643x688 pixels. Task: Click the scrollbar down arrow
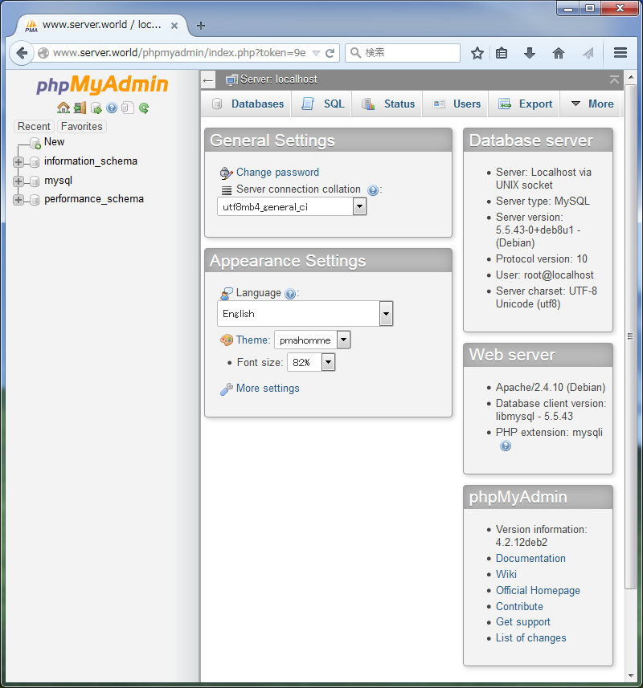(631, 676)
